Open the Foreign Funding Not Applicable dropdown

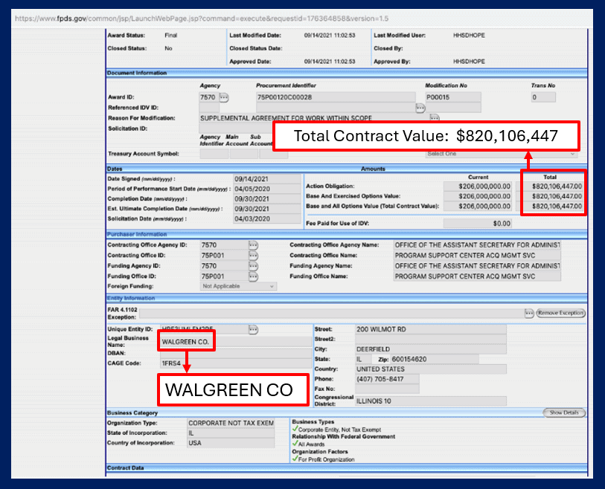(238, 286)
